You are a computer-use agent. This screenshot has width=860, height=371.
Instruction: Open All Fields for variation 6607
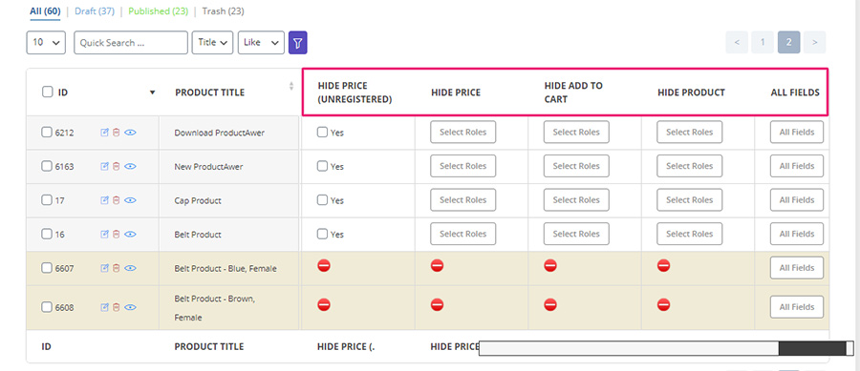[x=797, y=268]
